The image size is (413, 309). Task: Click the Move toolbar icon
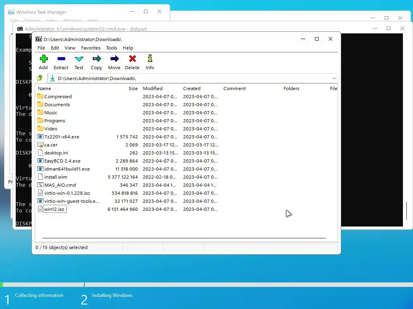tap(114, 59)
